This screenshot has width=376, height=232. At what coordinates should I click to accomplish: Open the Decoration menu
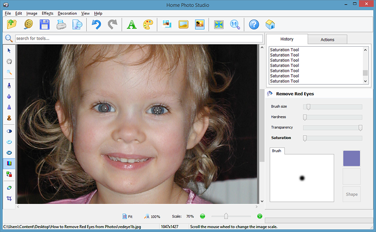pos(67,13)
